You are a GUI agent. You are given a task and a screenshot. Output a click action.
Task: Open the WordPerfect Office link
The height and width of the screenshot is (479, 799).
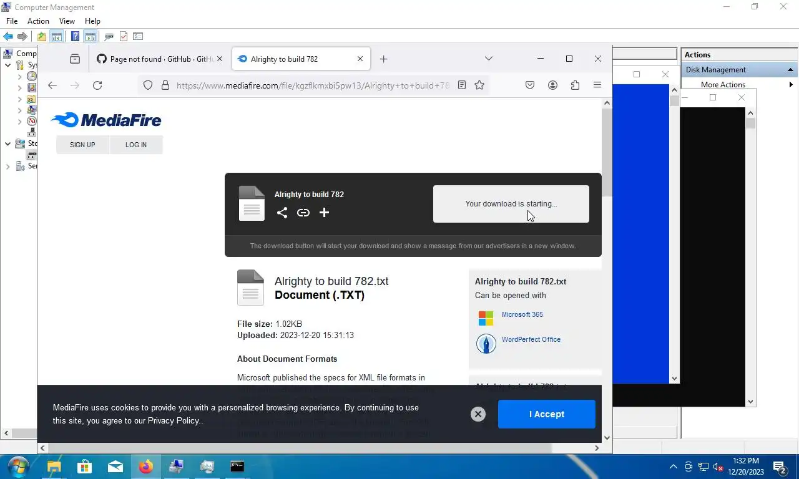(531, 339)
